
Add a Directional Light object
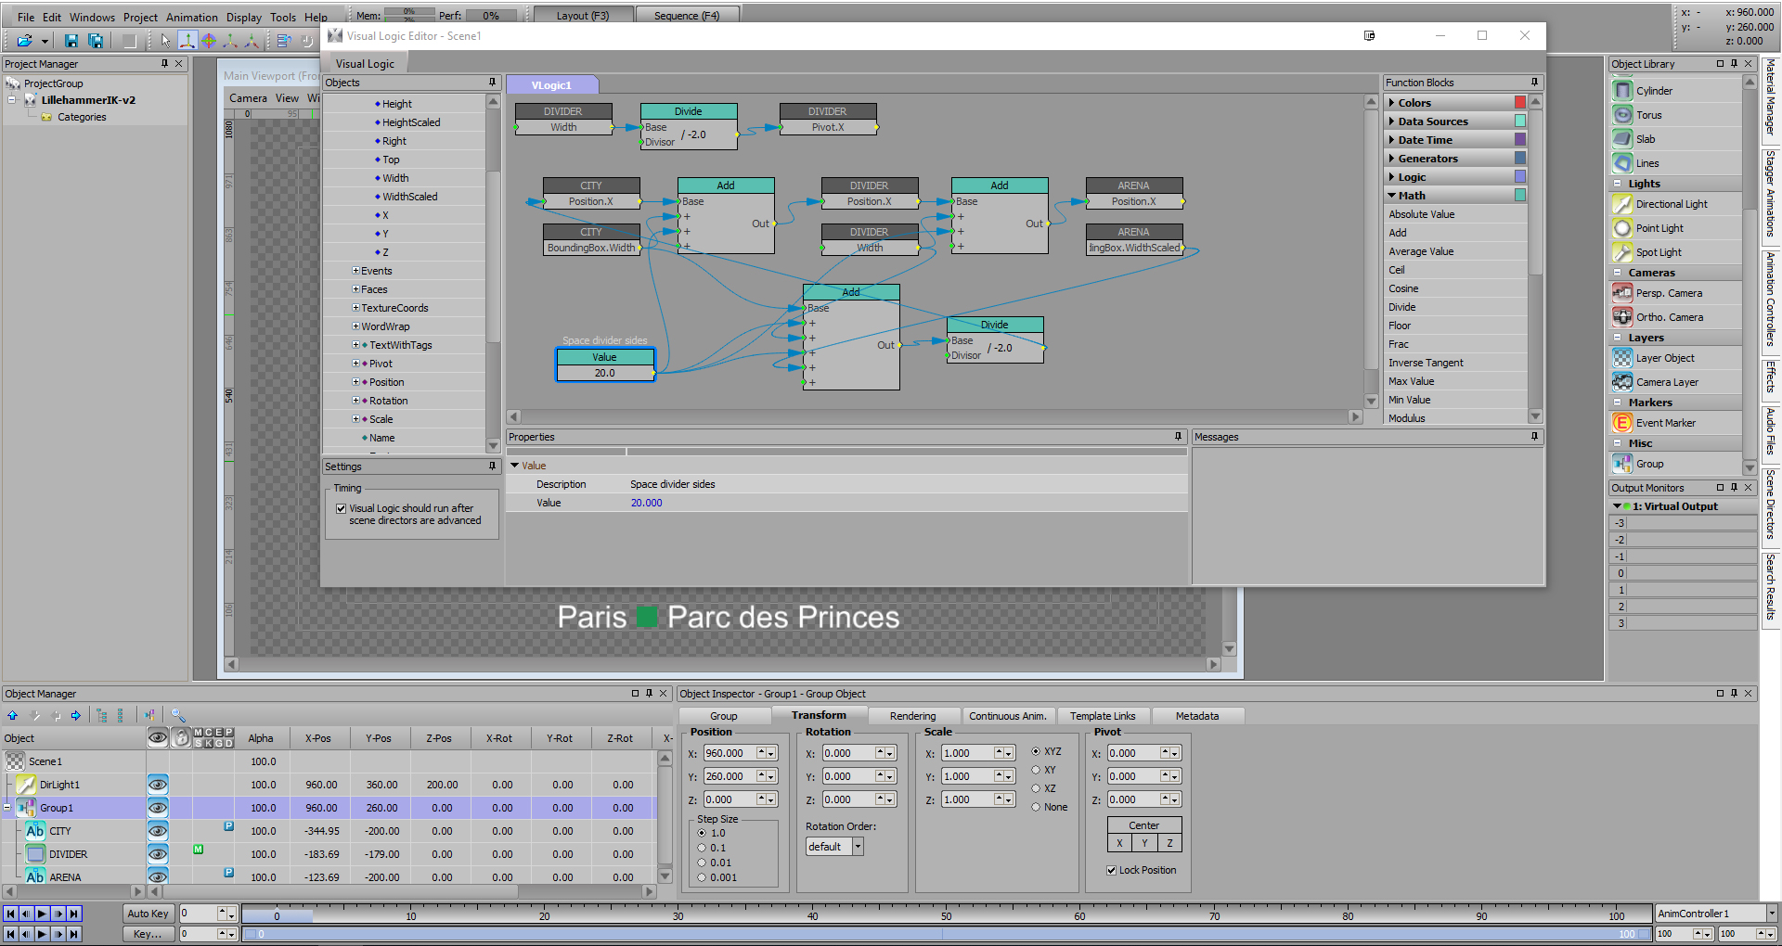(1672, 204)
